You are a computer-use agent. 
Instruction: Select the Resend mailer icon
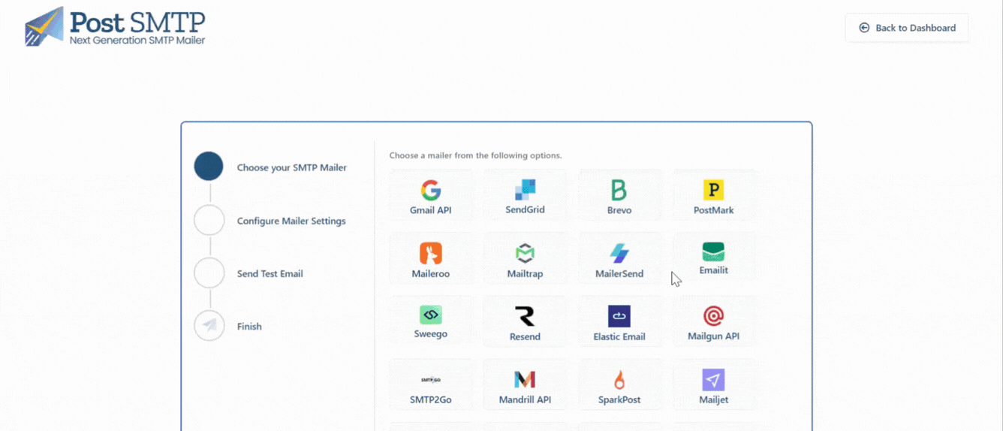tap(525, 316)
